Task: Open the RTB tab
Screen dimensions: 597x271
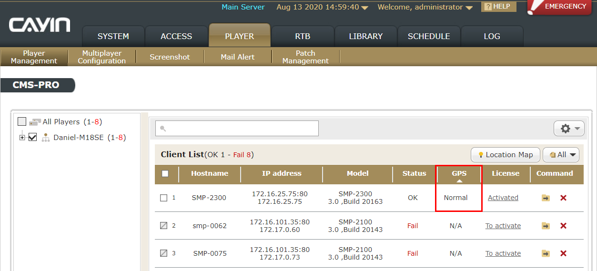Action: 303,36
